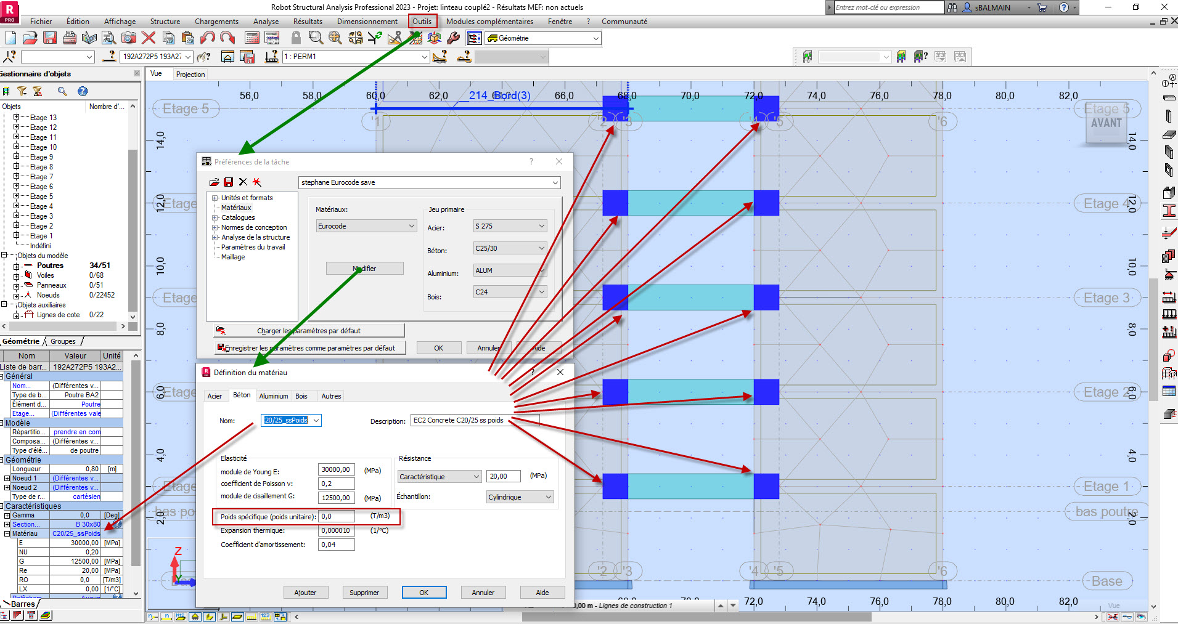Click the wrench preferences icon in the toolbar

point(454,38)
